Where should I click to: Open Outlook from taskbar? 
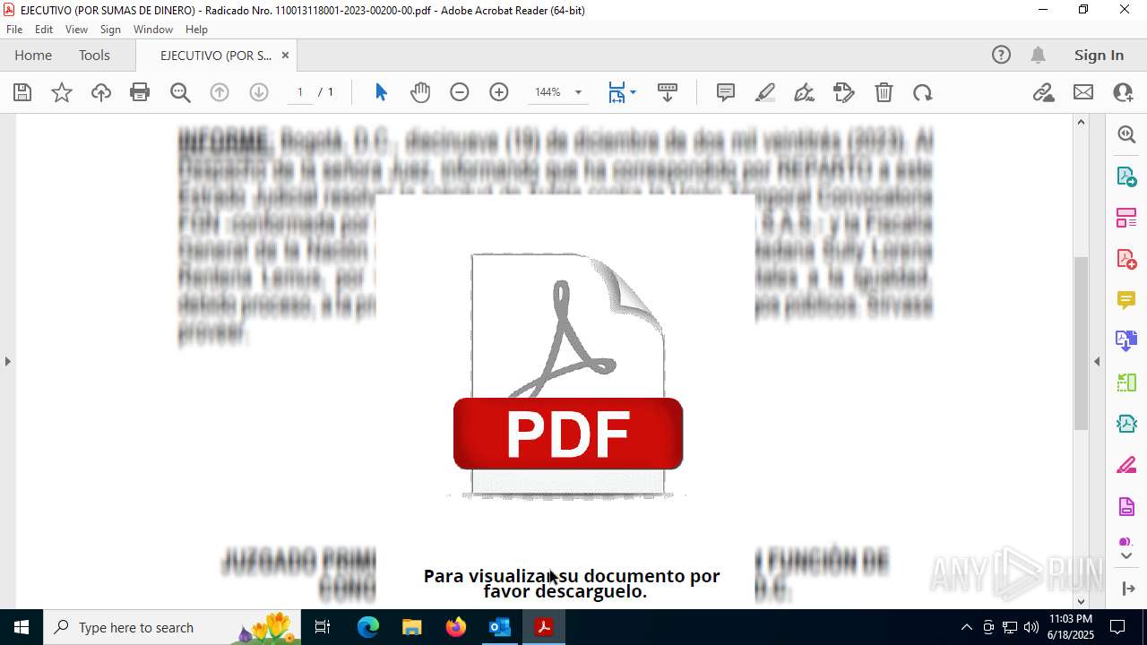499,627
